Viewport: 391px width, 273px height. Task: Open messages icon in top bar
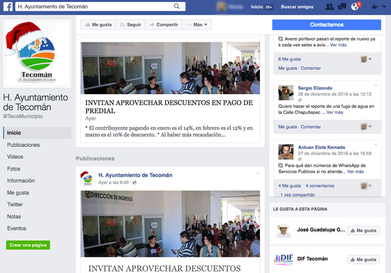click(342, 6)
